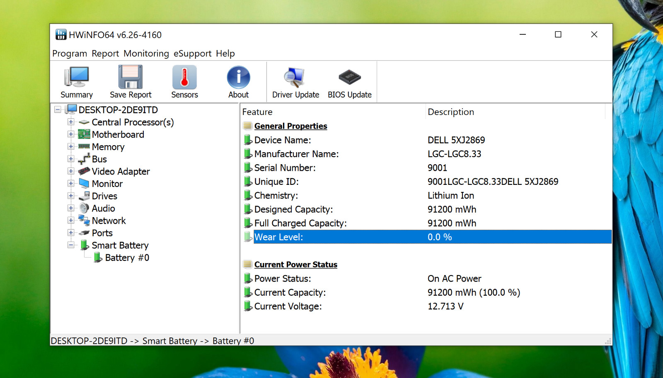
Task: Click the Description column header
Action: coord(515,112)
